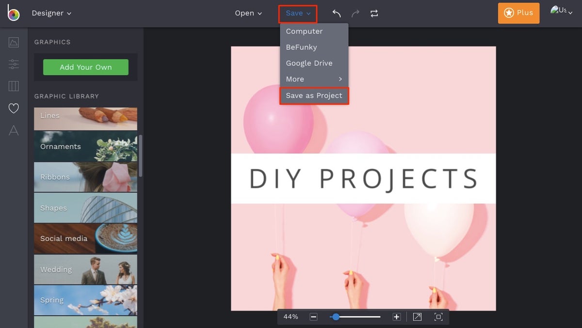
Task: Expand the More submenu under Save
Action: pos(314,79)
